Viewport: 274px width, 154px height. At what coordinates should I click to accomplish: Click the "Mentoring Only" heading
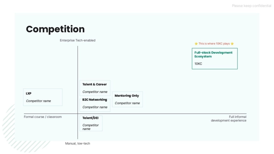coord(127,96)
